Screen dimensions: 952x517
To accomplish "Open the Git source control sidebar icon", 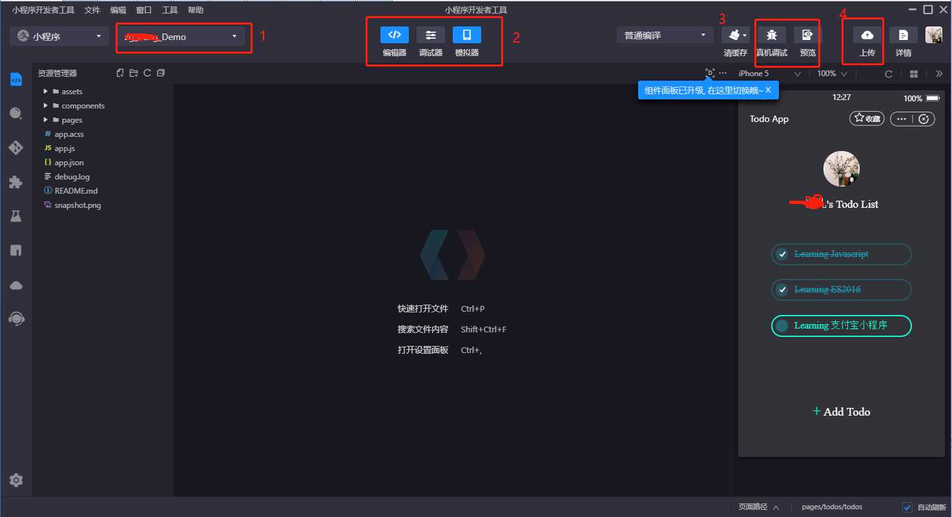I will point(16,148).
